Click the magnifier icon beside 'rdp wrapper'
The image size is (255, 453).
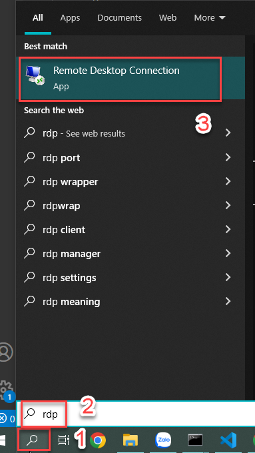(30, 181)
